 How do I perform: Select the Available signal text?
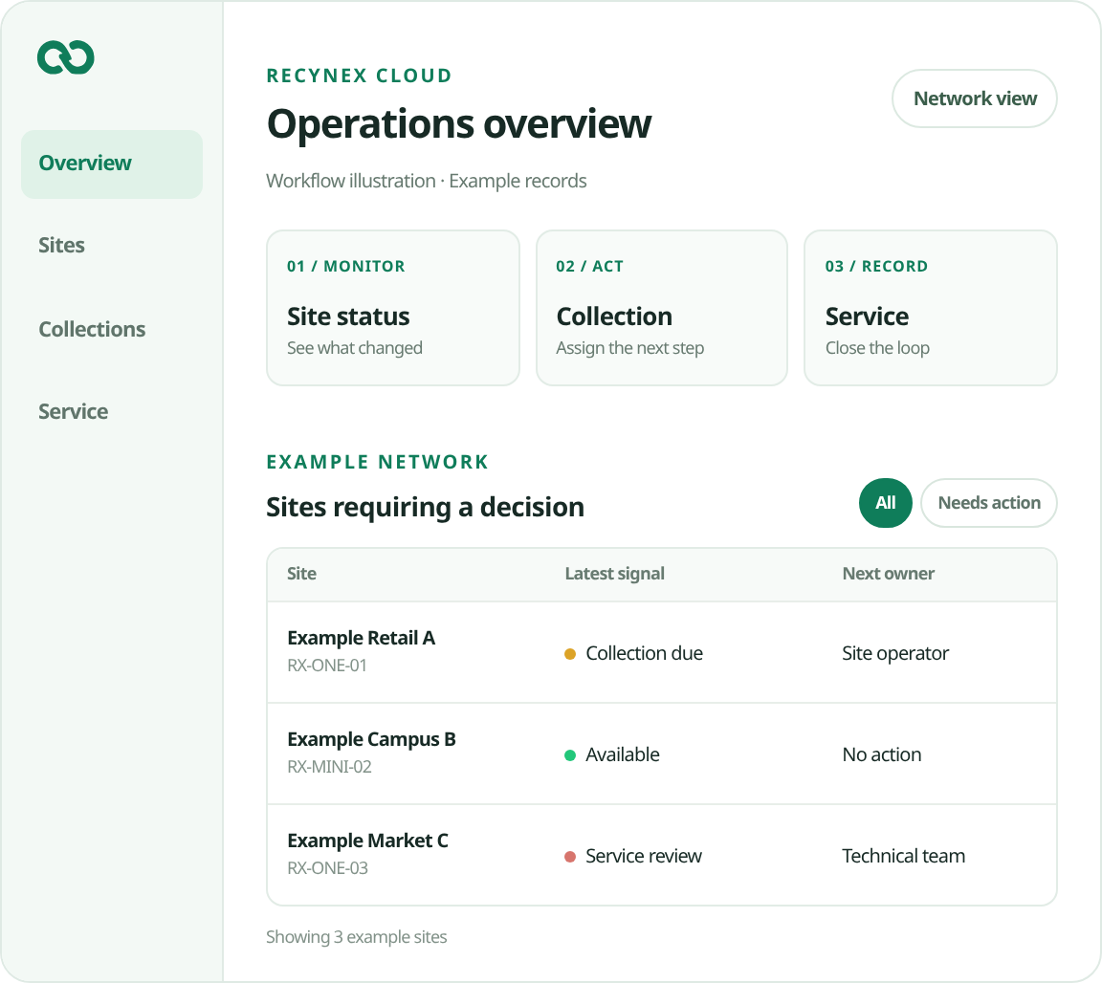tap(623, 754)
